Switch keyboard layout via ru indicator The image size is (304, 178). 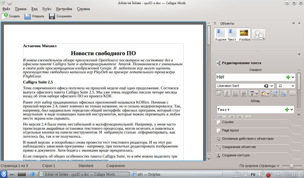(253, 174)
